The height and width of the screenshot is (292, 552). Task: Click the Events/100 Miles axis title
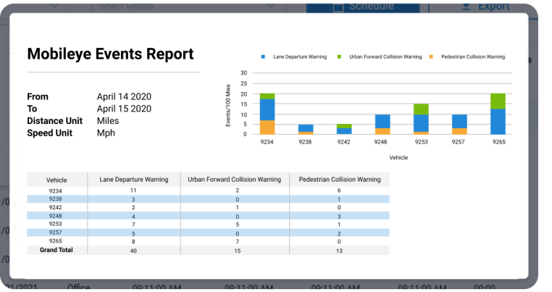[x=228, y=106]
